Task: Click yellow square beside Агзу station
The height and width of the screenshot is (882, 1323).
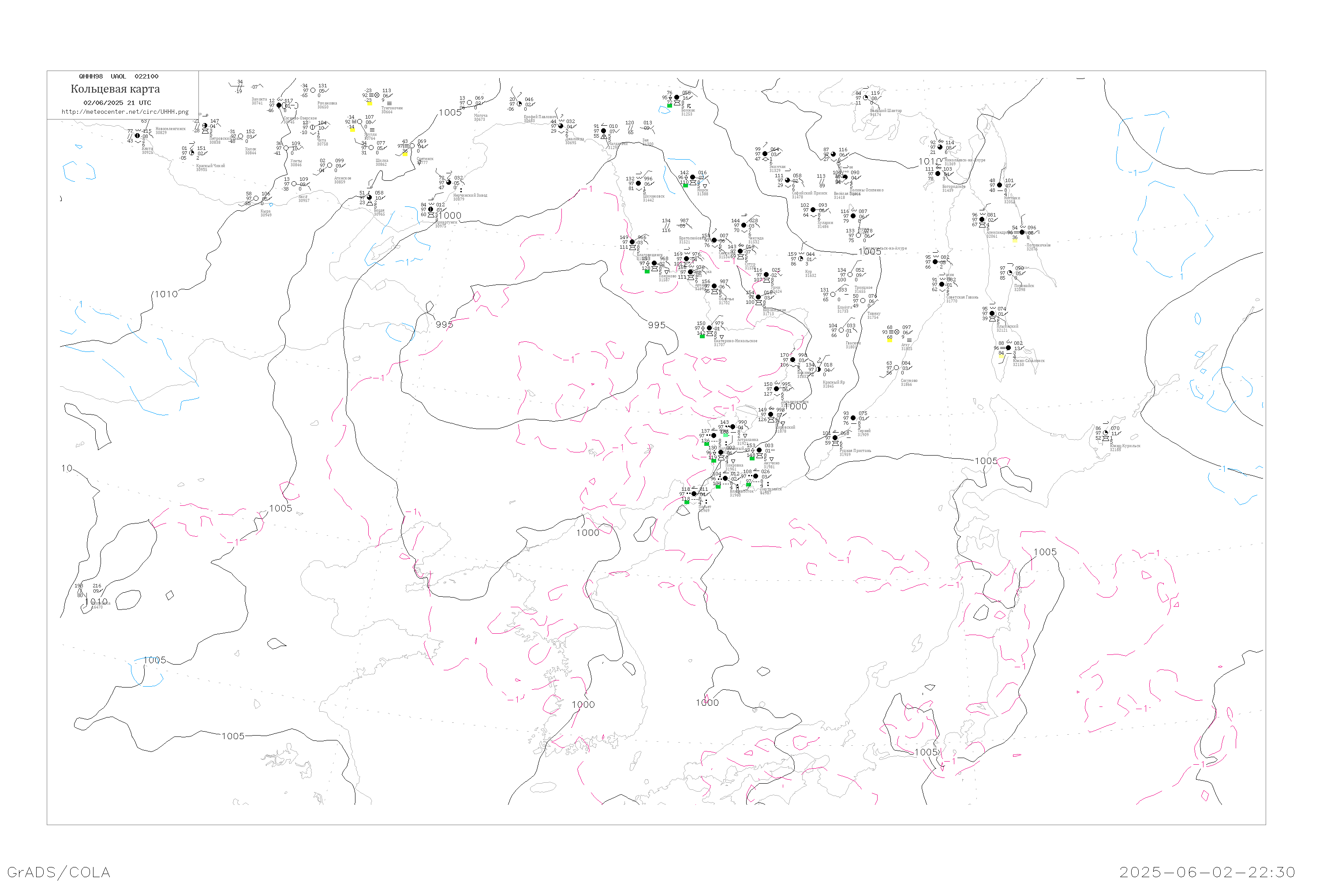Action: [889, 340]
